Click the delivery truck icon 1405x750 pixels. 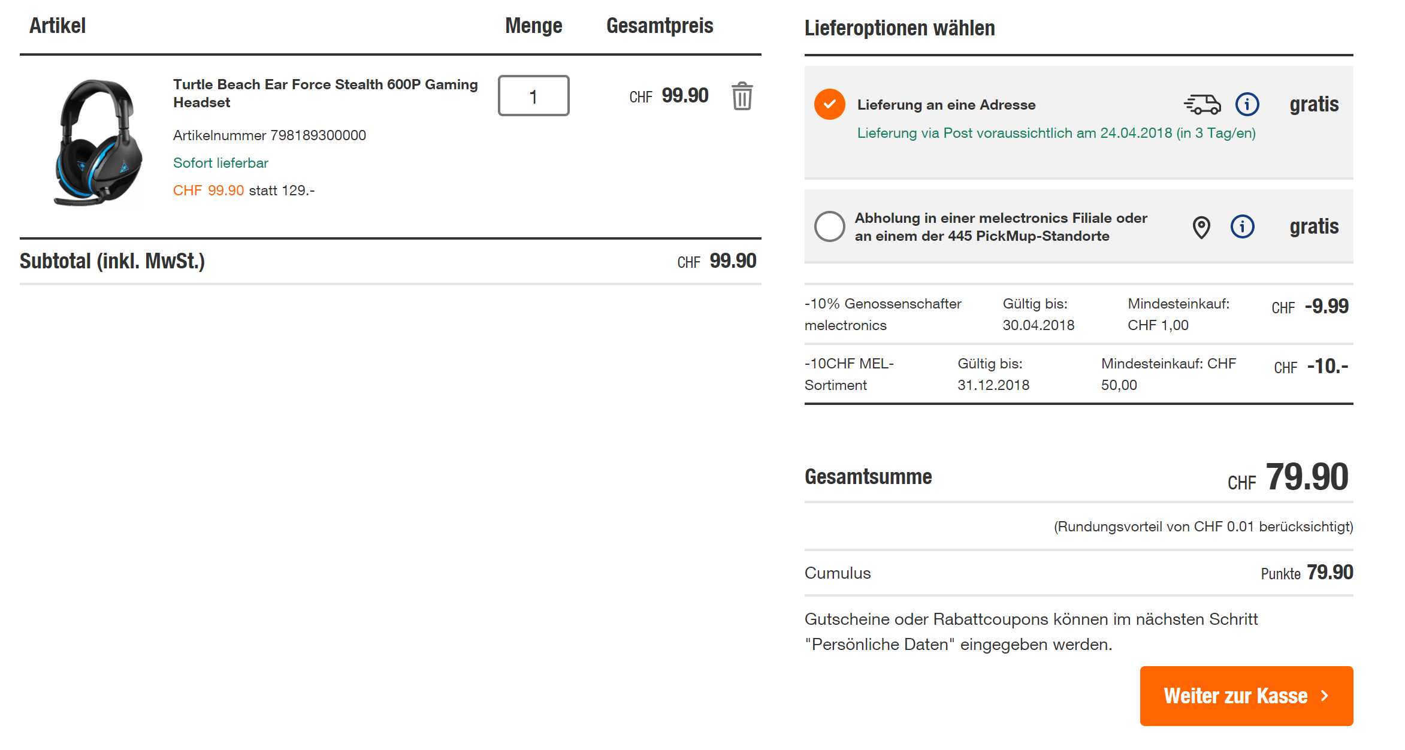[1202, 105]
